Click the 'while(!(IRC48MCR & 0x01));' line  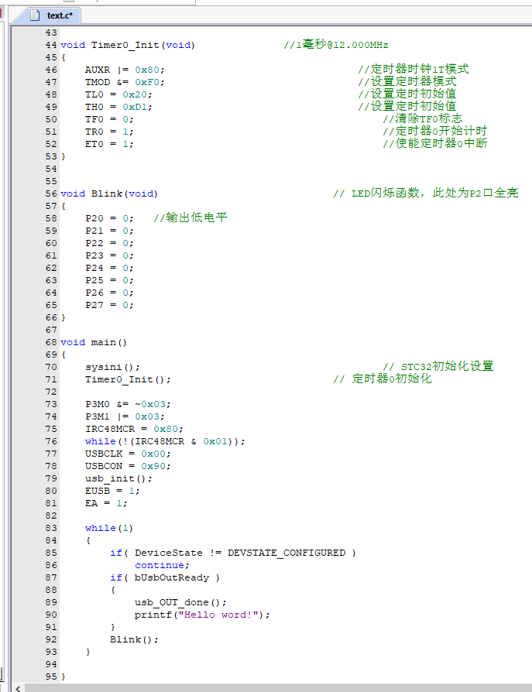(x=165, y=441)
